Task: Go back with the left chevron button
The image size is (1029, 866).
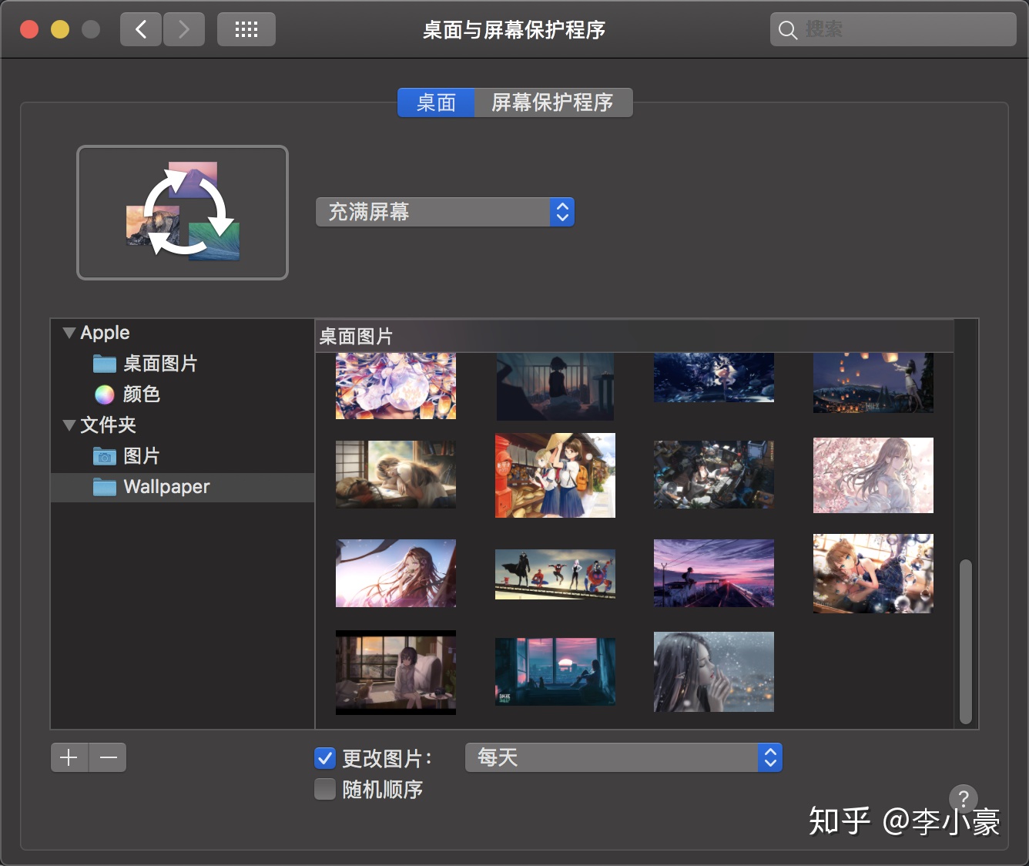Action: (140, 29)
